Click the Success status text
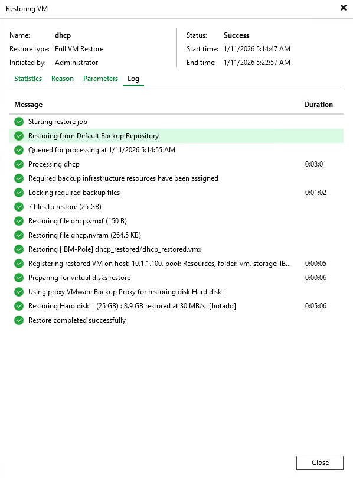 tap(236, 35)
